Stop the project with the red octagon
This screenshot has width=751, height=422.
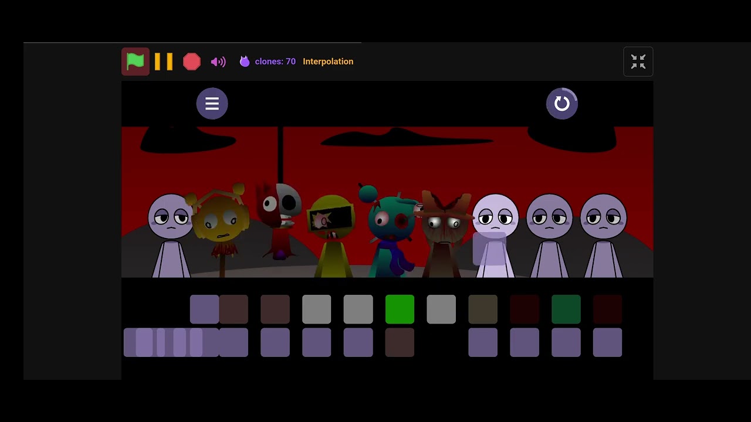(192, 62)
